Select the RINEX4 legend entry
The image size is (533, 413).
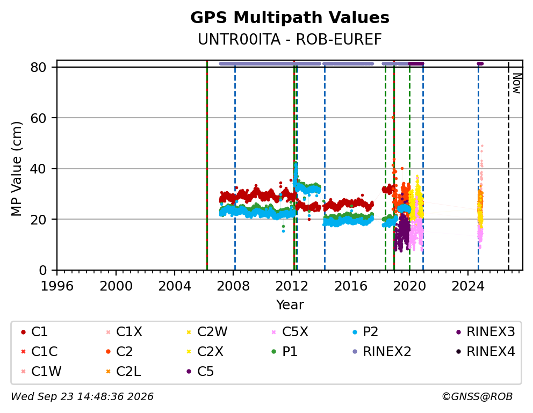click(x=485, y=352)
